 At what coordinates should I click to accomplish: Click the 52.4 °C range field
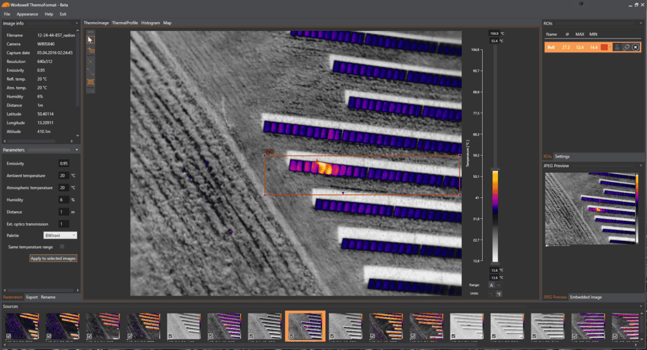(x=494, y=41)
